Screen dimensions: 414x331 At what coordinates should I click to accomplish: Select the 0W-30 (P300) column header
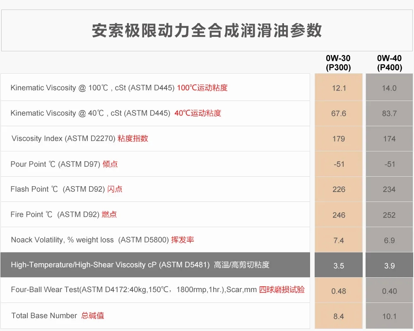338,63
